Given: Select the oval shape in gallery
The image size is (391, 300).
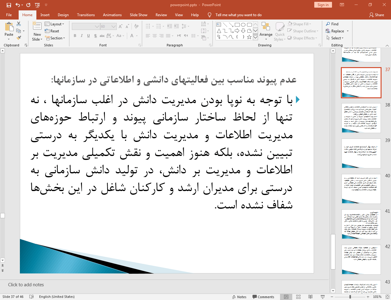Looking at the screenshot, I should (243, 25).
